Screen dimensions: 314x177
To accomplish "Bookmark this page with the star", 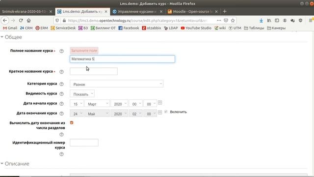I will pyautogui.click(x=233, y=21).
